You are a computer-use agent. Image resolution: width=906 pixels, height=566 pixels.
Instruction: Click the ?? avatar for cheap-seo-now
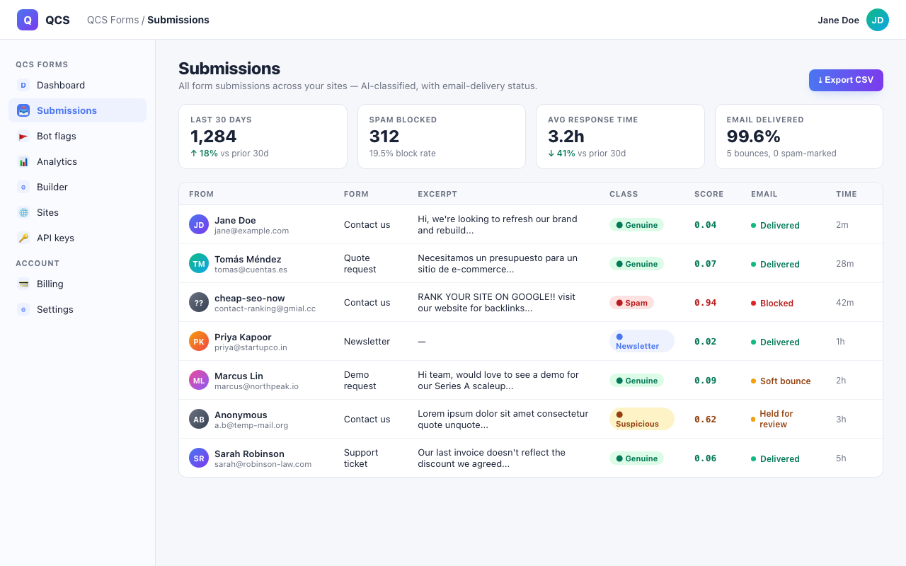pos(199,302)
